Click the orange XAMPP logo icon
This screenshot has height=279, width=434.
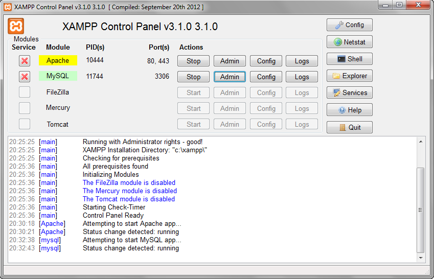click(16, 26)
